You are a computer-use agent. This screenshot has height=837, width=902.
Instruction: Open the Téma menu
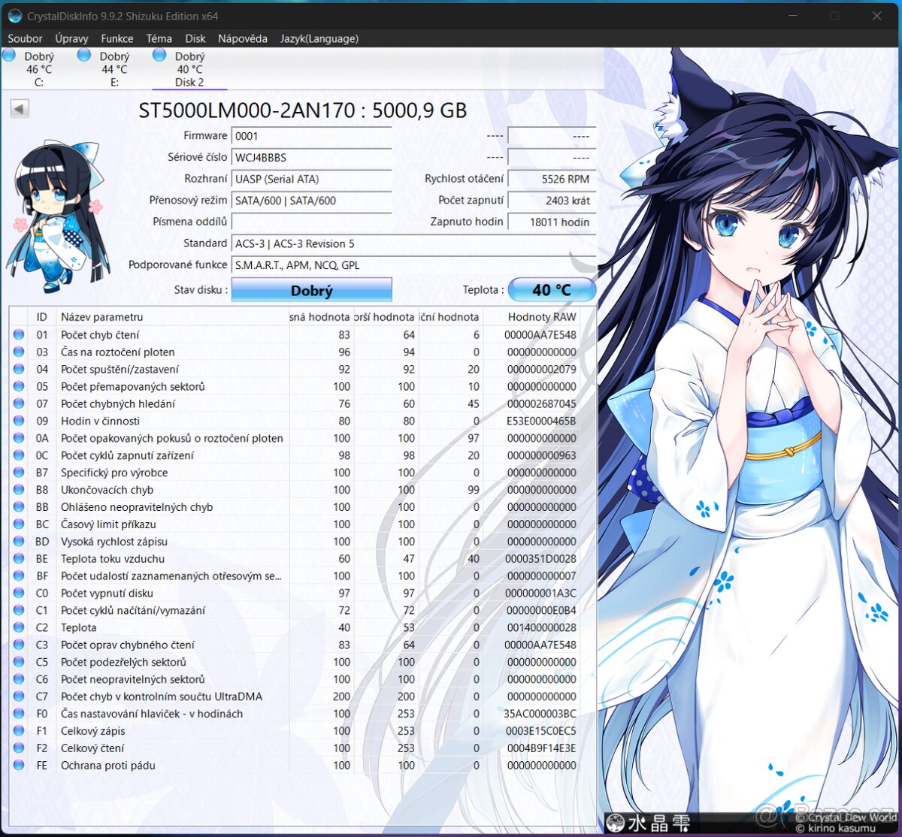point(159,38)
